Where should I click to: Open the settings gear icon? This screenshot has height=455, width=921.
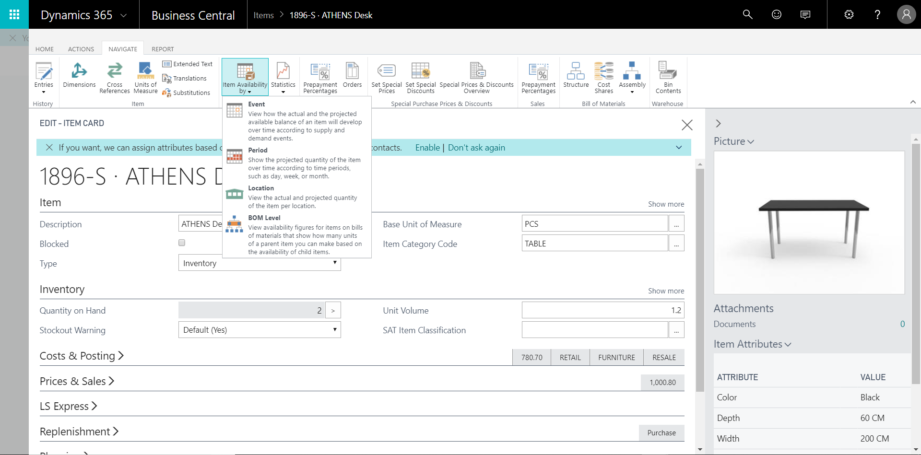(849, 14)
